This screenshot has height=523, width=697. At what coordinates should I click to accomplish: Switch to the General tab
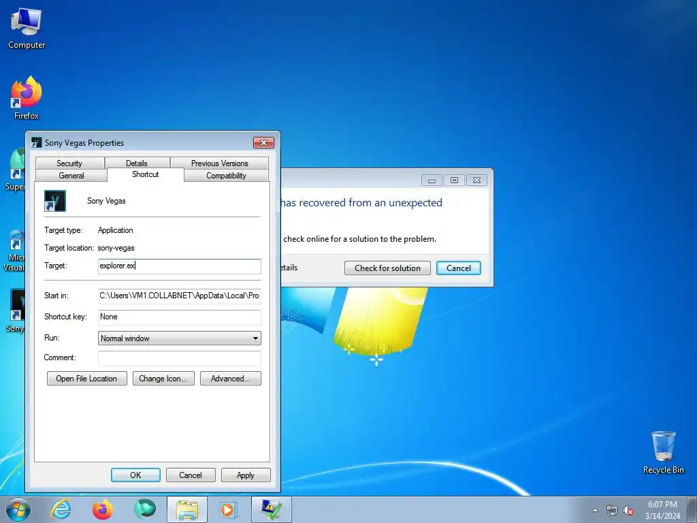pos(71,175)
